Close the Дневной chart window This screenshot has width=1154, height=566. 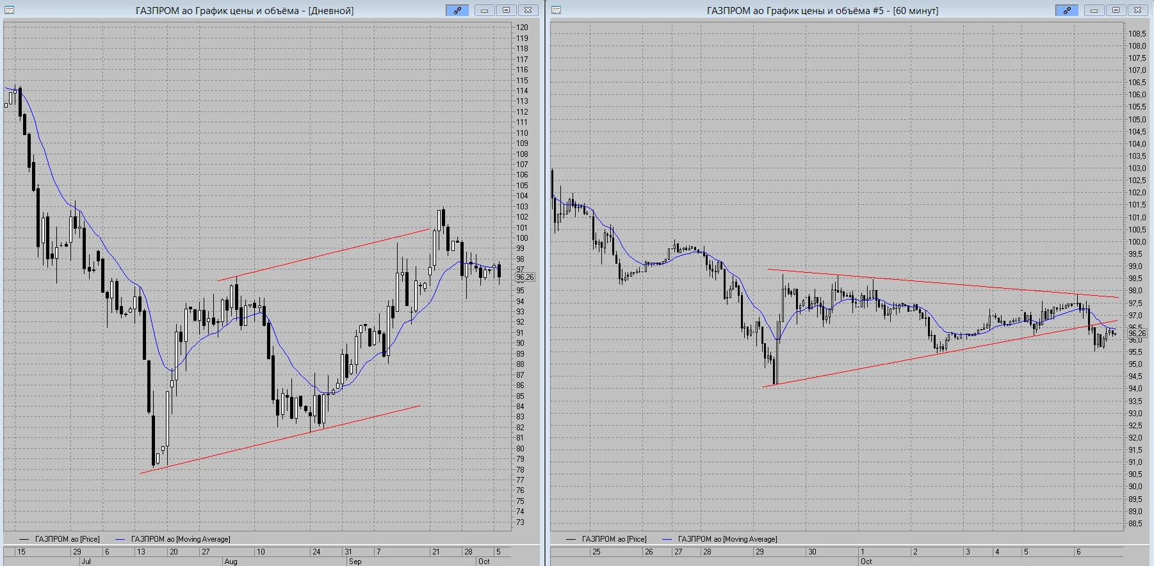[528, 10]
